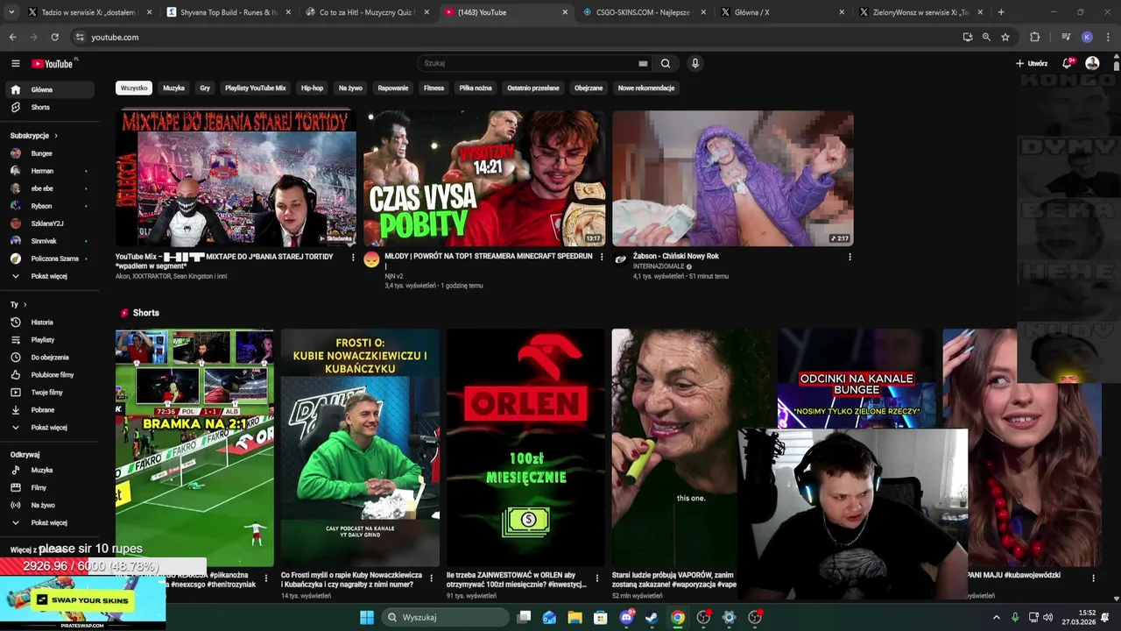Open Chrome extensions puzzle icon

(1035, 37)
